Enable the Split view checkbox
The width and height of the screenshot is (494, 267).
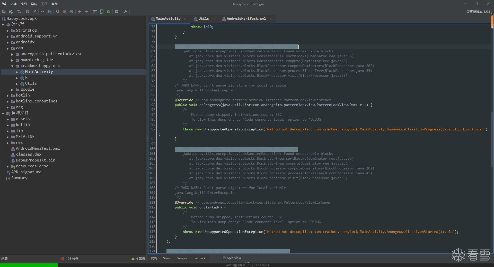(224, 258)
